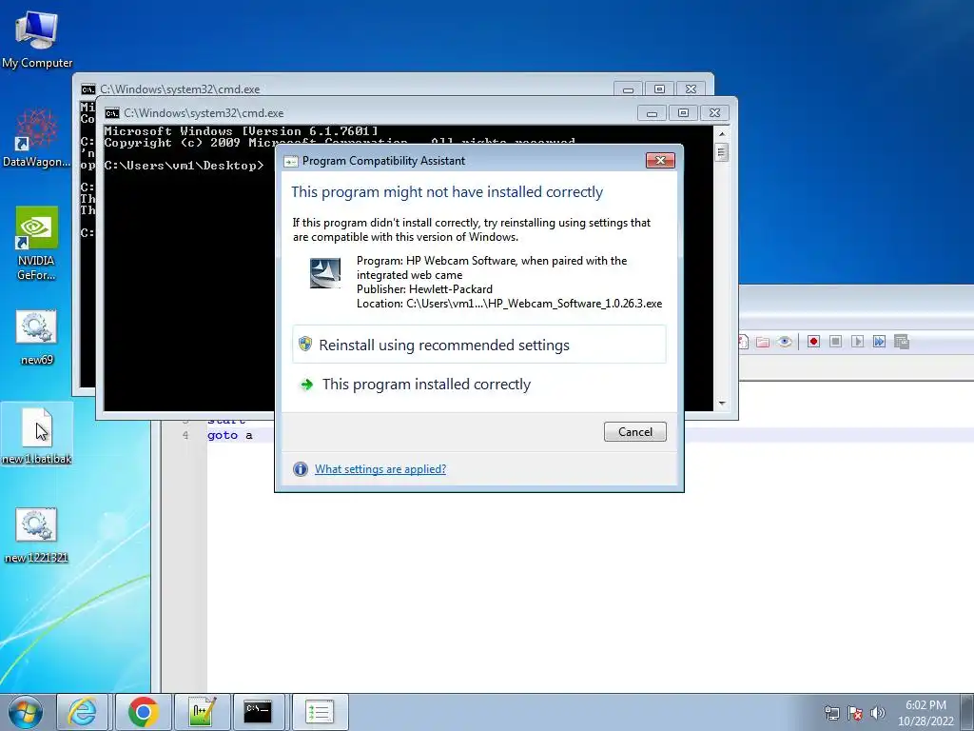Click the front cmd.exe window title icon
This screenshot has width=974, height=731.
[112, 113]
